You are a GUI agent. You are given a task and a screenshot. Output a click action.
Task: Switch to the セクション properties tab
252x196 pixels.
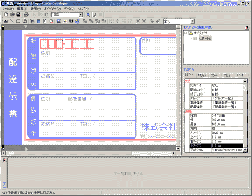pos(202,75)
